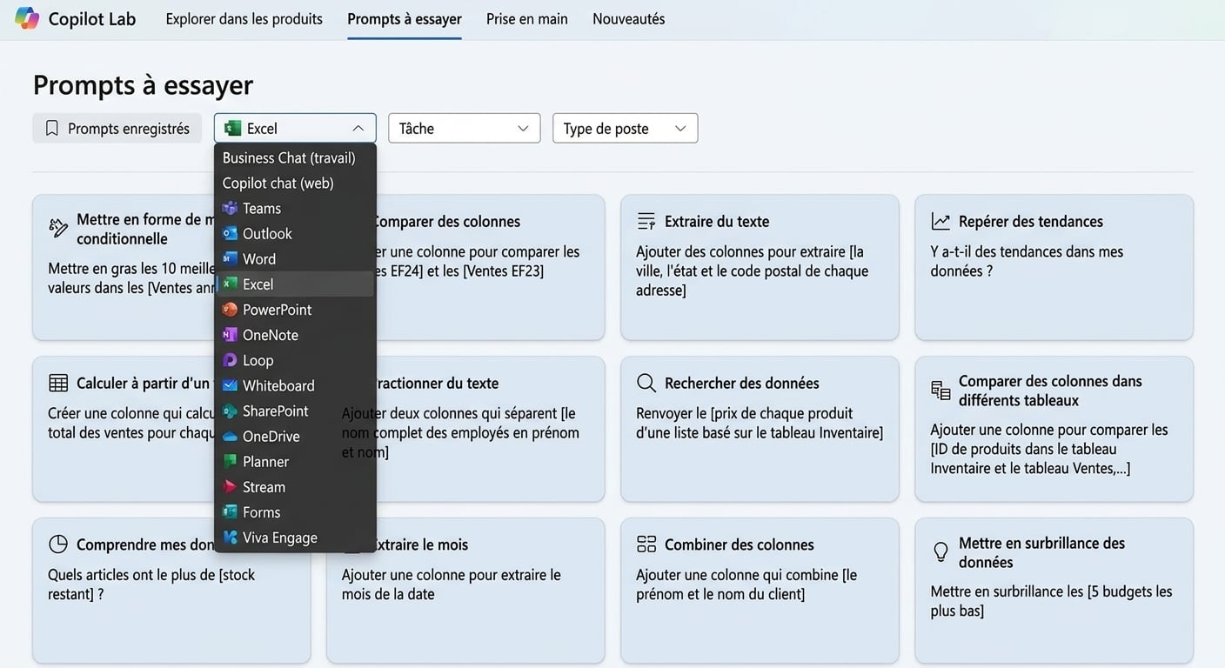Click text "Ajouter des colonnes pour extraire"

click(740, 251)
